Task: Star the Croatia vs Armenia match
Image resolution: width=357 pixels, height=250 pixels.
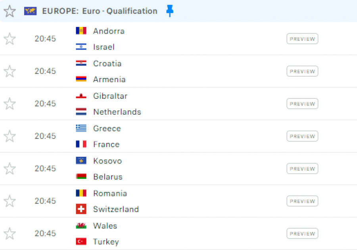Action: [x=10, y=71]
